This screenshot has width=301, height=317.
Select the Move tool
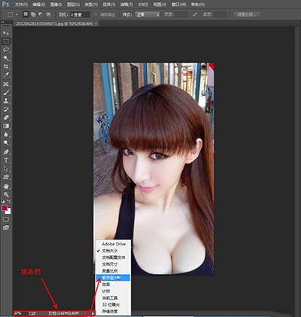6,33
